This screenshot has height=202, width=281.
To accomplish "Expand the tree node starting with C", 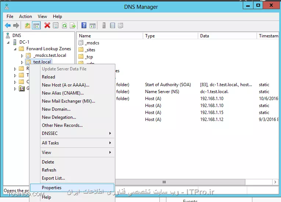I will (x=15, y=82).
